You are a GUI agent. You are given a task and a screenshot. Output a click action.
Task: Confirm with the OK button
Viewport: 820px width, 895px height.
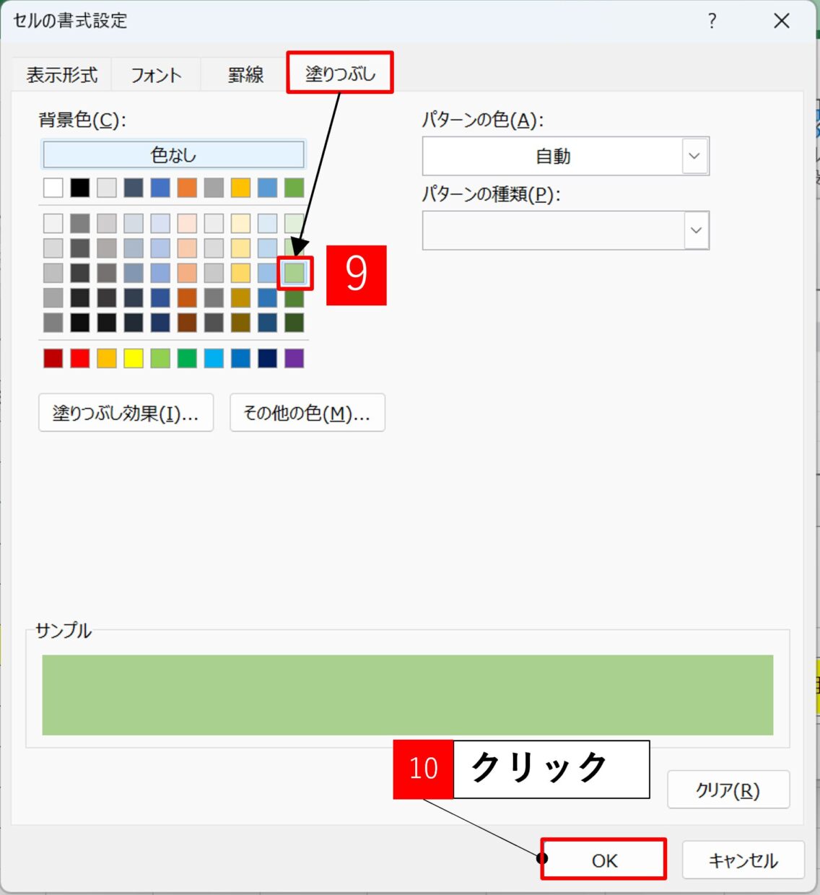(603, 860)
